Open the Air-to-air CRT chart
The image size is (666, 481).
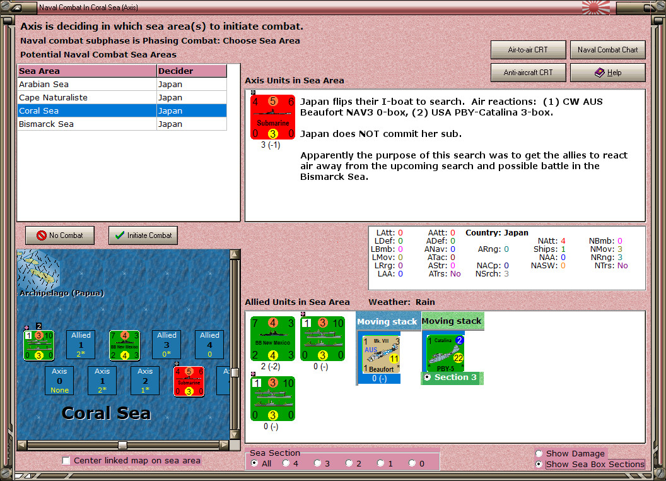pyautogui.click(x=528, y=50)
